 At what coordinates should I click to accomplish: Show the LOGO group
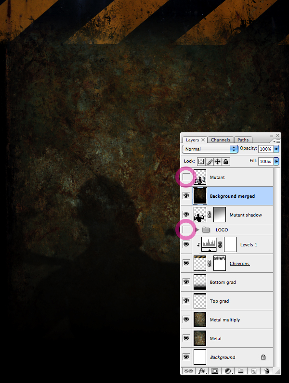[x=186, y=230]
